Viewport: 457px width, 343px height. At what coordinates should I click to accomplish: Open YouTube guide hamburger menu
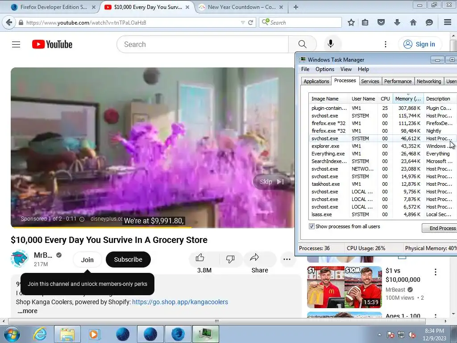pos(16,44)
